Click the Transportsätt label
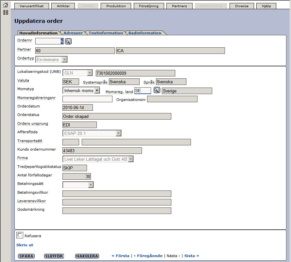 tap(30, 141)
